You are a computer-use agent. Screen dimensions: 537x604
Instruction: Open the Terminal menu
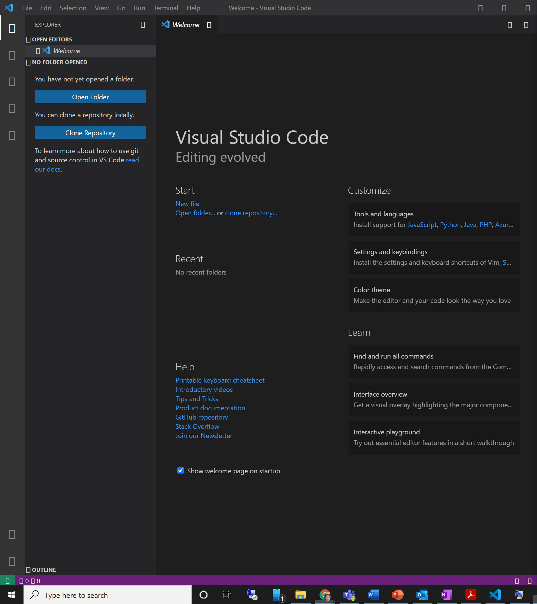pos(166,8)
